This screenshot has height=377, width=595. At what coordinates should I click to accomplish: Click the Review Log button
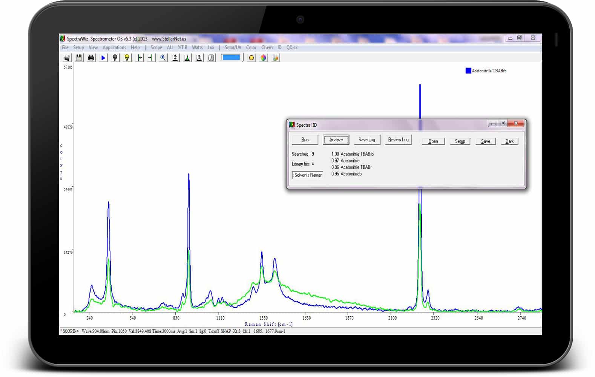[398, 139]
